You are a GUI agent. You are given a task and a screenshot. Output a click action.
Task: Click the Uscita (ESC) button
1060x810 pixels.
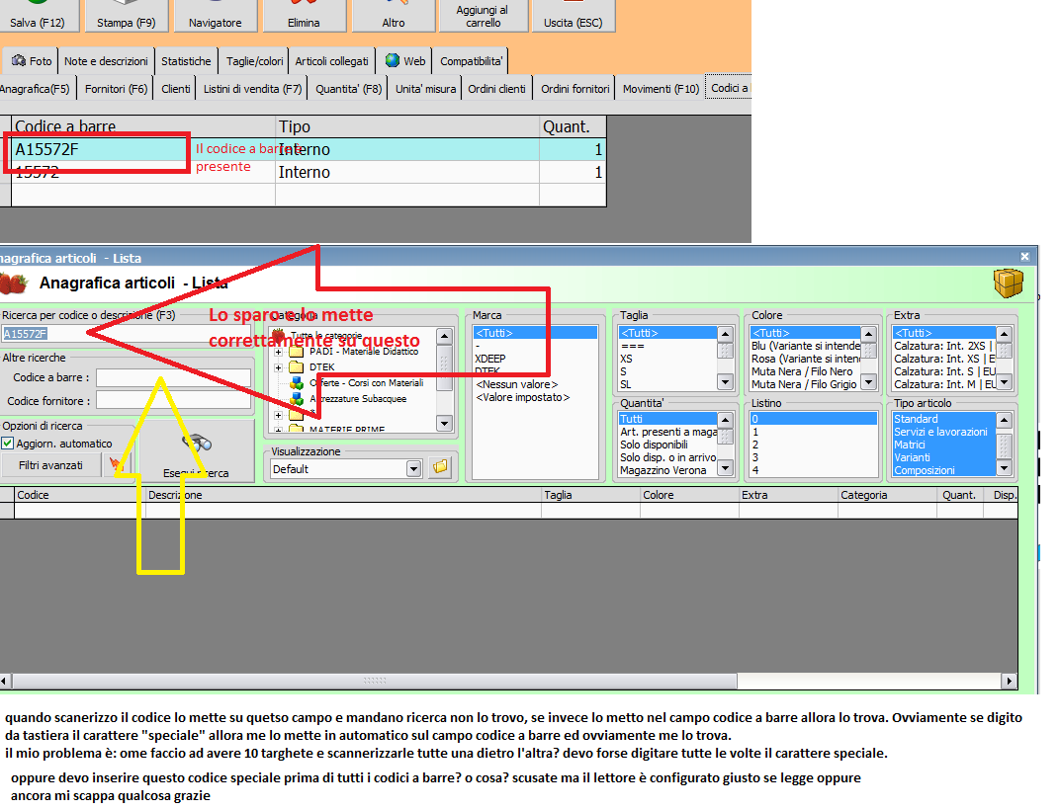(x=574, y=16)
